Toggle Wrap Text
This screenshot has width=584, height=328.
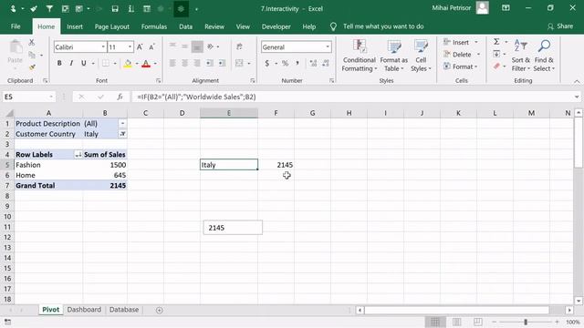tap(239, 46)
